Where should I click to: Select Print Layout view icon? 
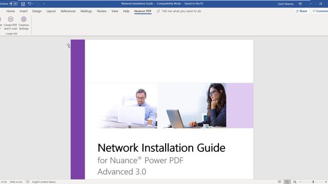coord(287,182)
